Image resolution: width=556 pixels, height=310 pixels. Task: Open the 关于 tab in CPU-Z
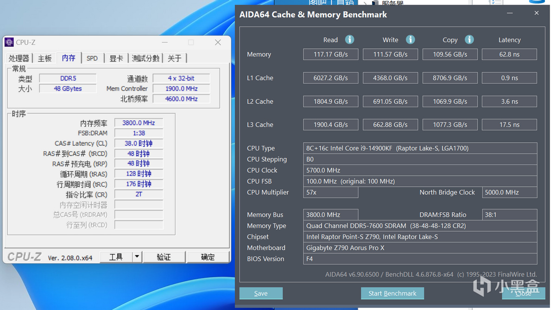(x=175, y=58)
